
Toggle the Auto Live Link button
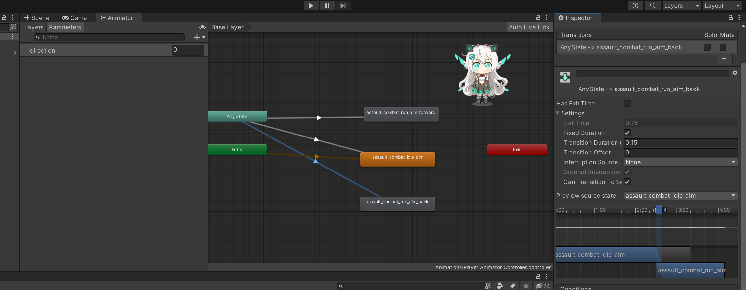(x=529, y=27)
